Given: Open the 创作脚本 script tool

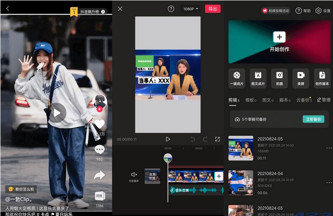Looking at the screenshot, I should pyautogui.click(x=322, y=79).
